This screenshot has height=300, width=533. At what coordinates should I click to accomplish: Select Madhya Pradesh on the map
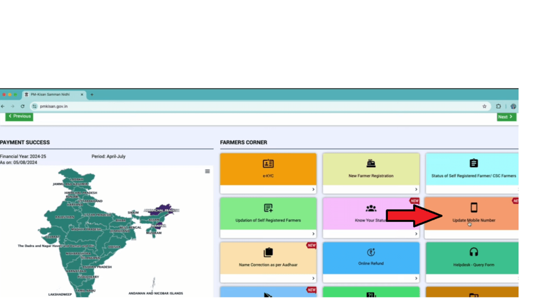click(x=86, y=229)
